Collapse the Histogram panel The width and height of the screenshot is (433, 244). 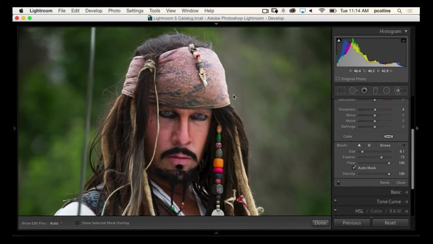(406, 31)
